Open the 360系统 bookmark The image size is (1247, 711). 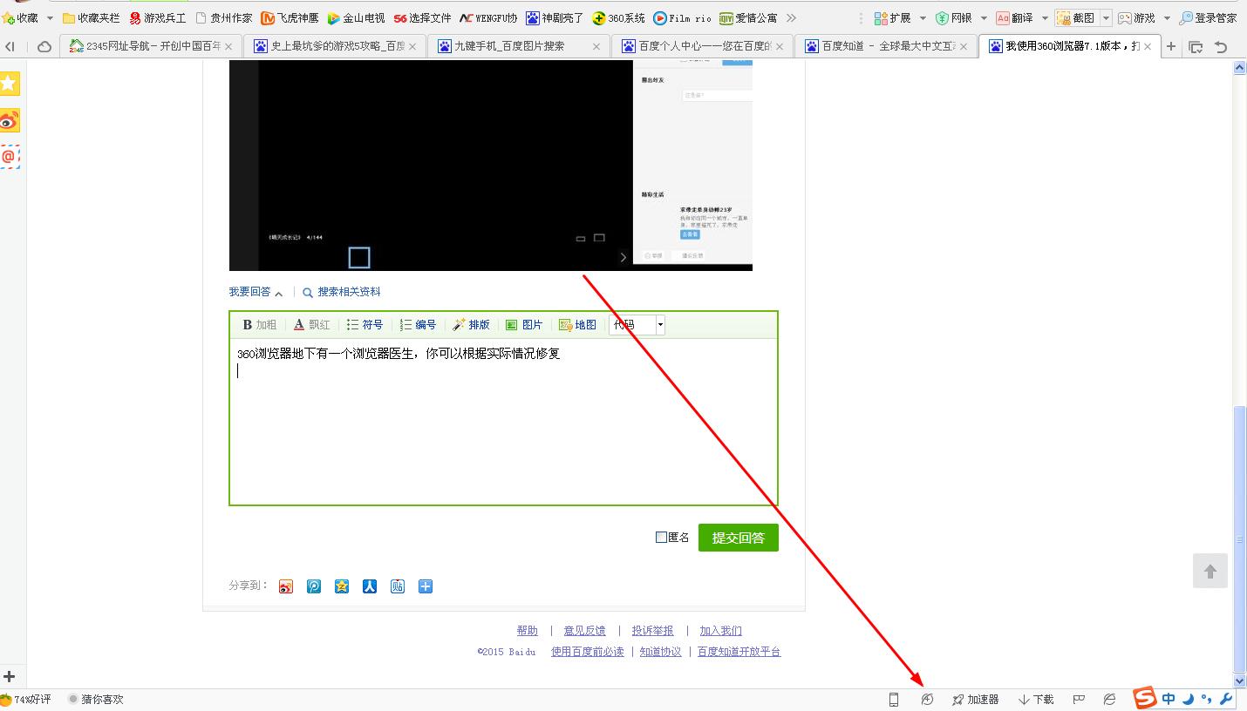point(618,17)
